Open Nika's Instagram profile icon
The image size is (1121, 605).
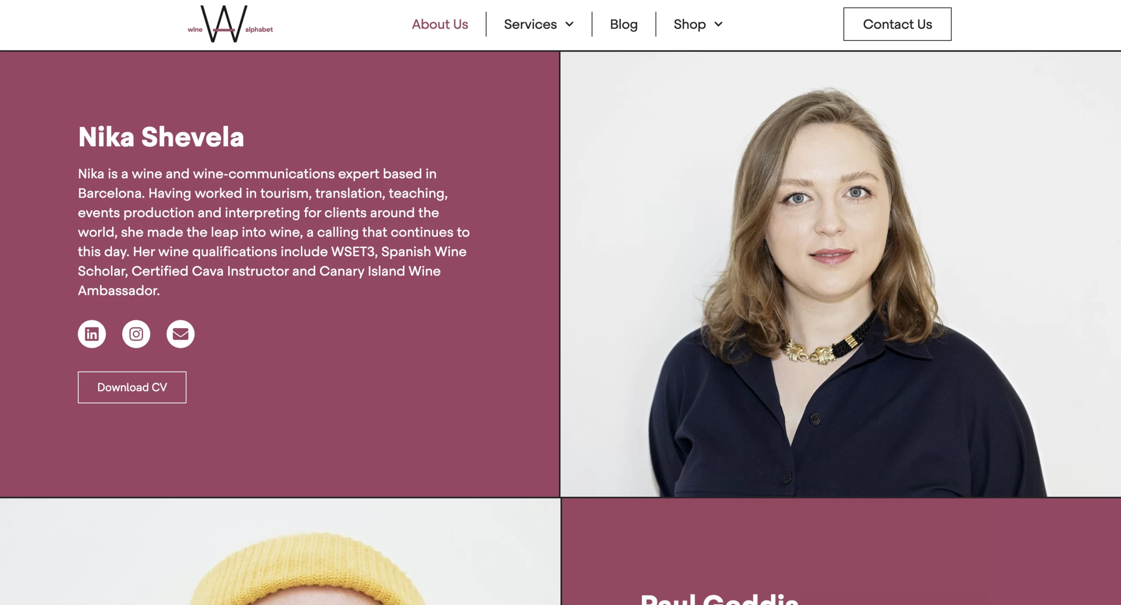(x=136, y=334)
